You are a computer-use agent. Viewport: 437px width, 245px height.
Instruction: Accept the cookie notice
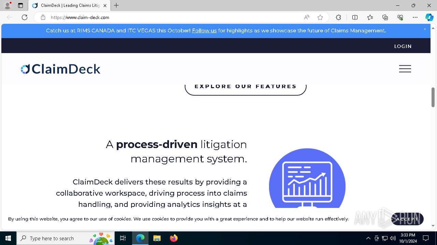pyautogui.click(x=407, y=219)
